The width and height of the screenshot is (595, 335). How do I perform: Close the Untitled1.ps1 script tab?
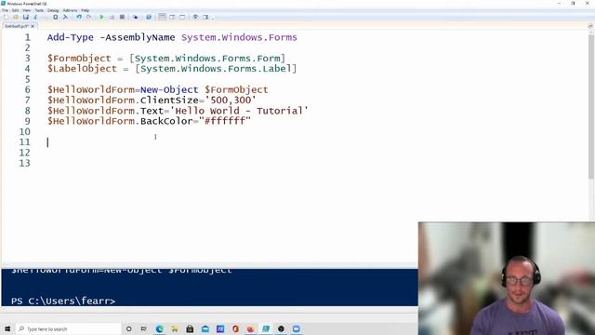point(33,26)
